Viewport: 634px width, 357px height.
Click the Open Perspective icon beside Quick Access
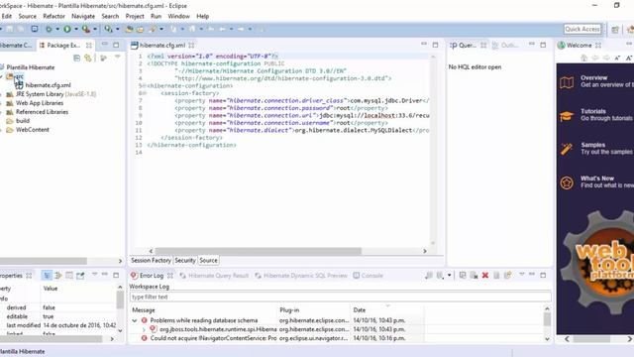point(615,29)
